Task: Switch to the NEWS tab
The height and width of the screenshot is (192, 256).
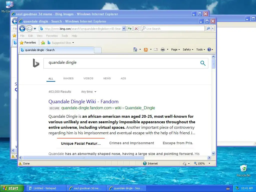Action: (107, 78)
